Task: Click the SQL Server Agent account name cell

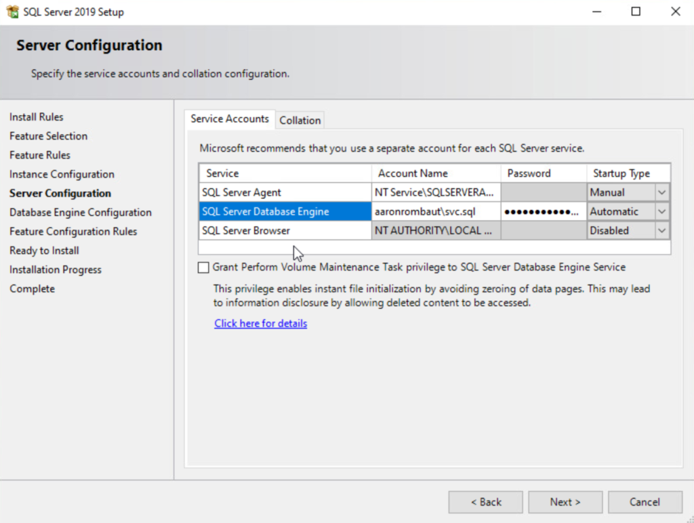Action: point(436,192)
